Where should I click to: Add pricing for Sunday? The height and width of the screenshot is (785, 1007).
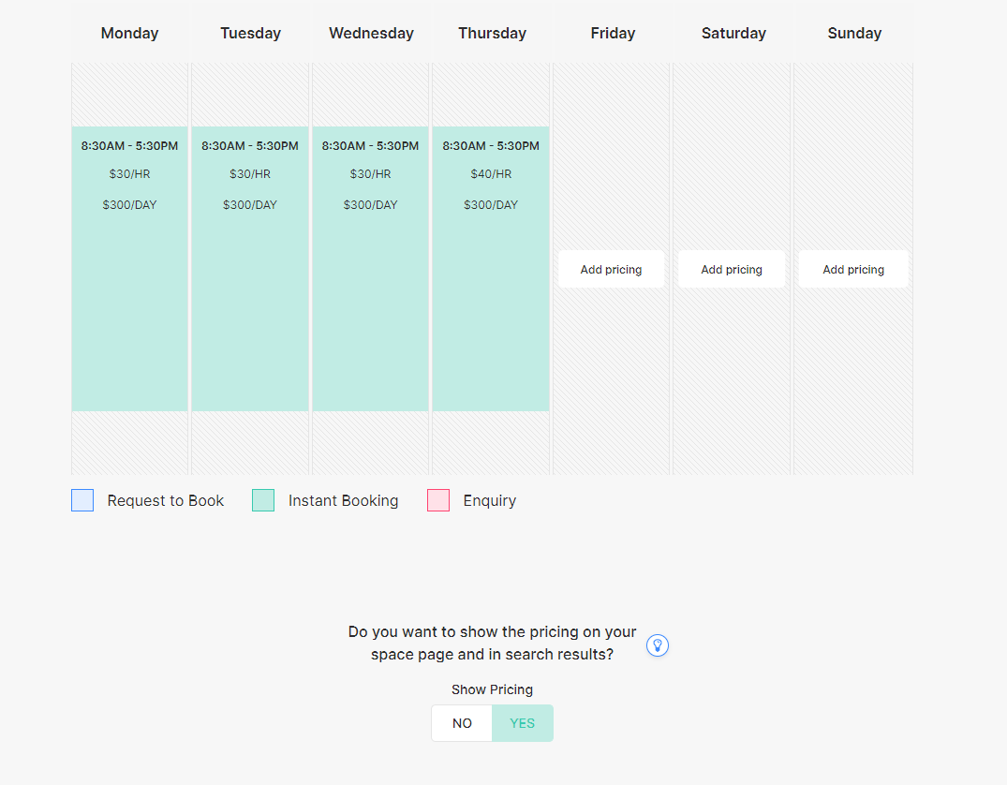coord(852,269)
